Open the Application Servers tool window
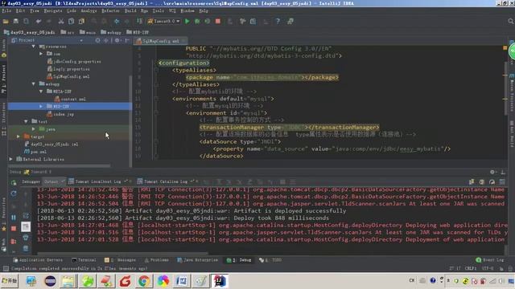Image resolution: width=515 pixels, height=289 pixels. (38, 260)
